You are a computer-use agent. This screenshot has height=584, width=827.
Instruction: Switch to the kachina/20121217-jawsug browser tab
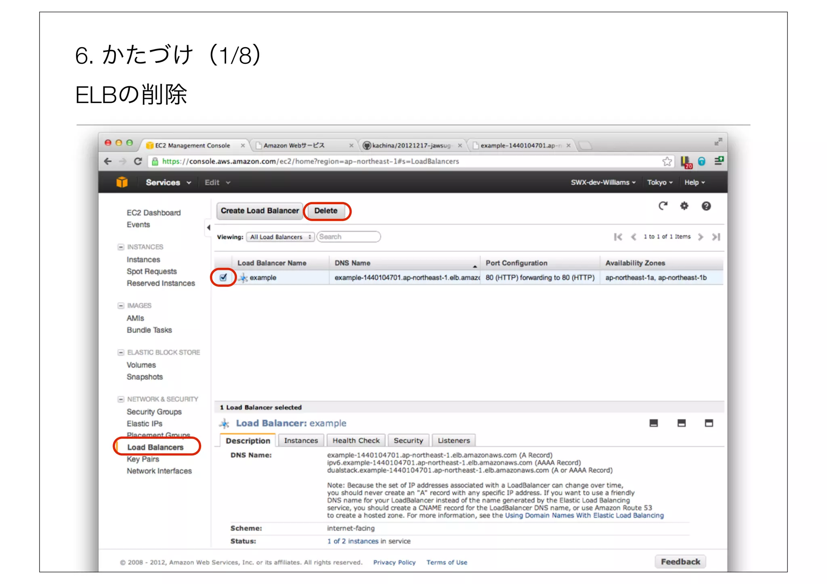pos(411,145)
